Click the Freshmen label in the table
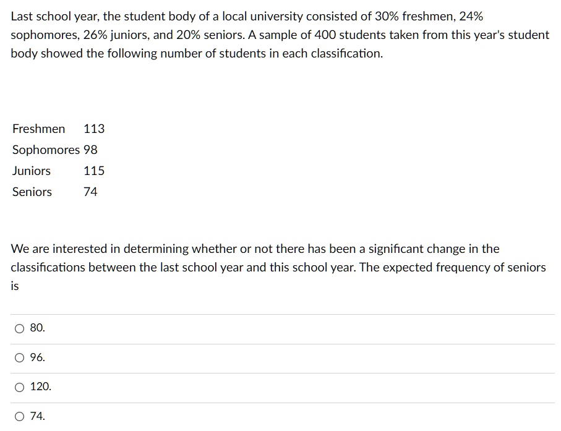 [x=38, y=129]
